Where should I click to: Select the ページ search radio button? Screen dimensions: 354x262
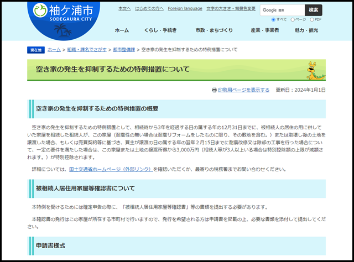pyautogui.click(x=293, y=20)
